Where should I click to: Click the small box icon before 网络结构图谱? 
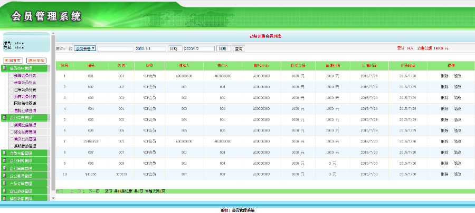12,104
